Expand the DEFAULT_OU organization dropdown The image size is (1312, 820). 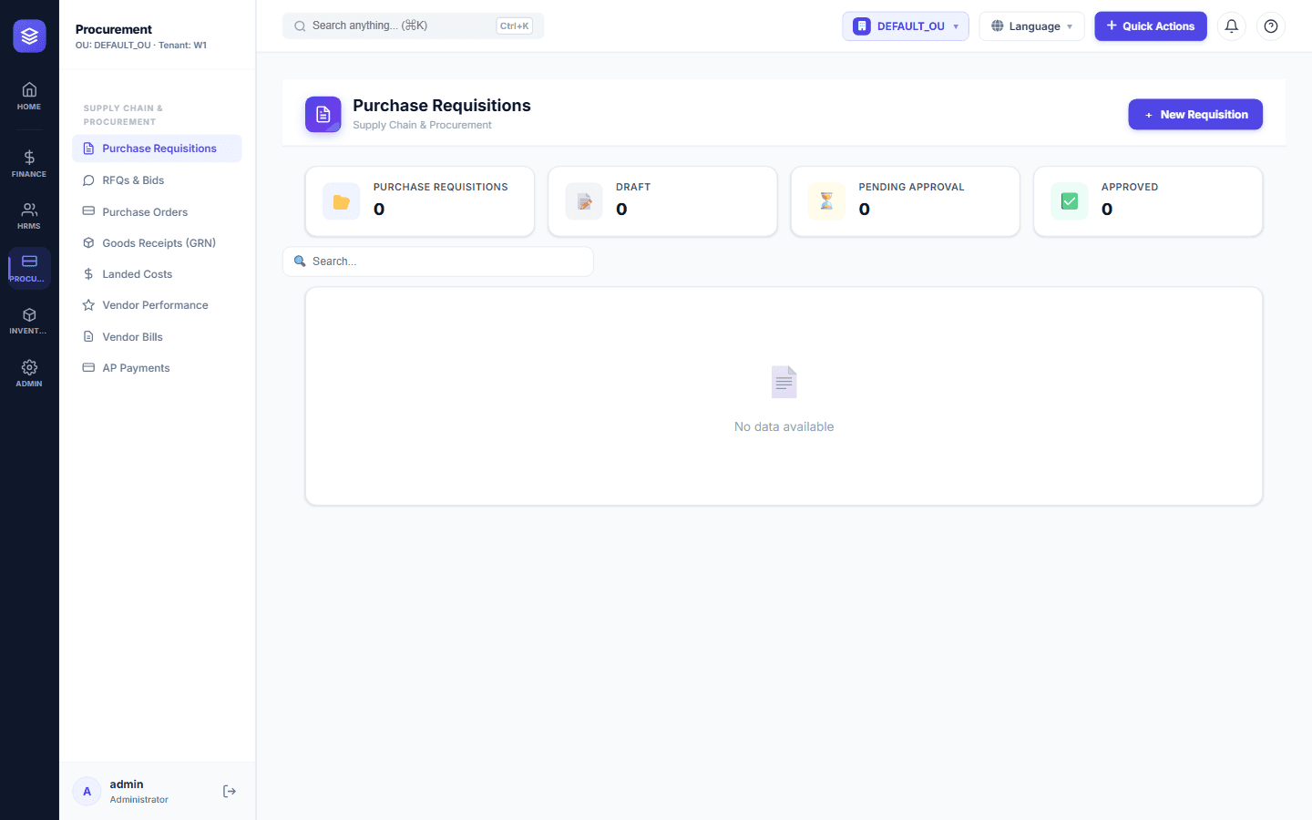click(x=906, y=26)
